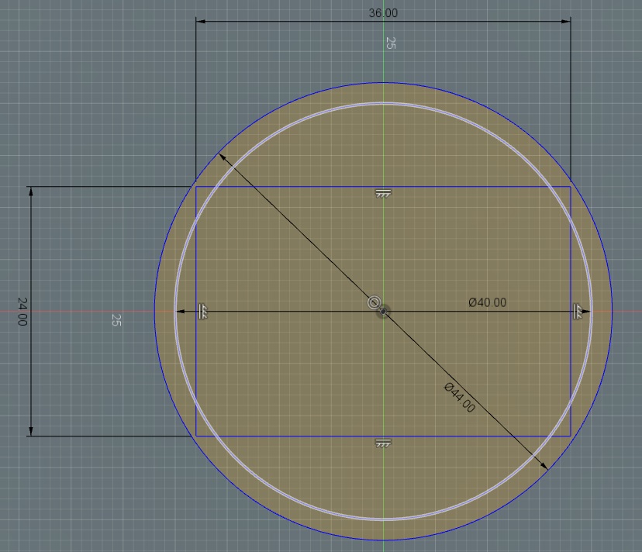Click the vertical constraint icon on left rectangle edge
Screen dimensions: 642x552
pos(202,311)
